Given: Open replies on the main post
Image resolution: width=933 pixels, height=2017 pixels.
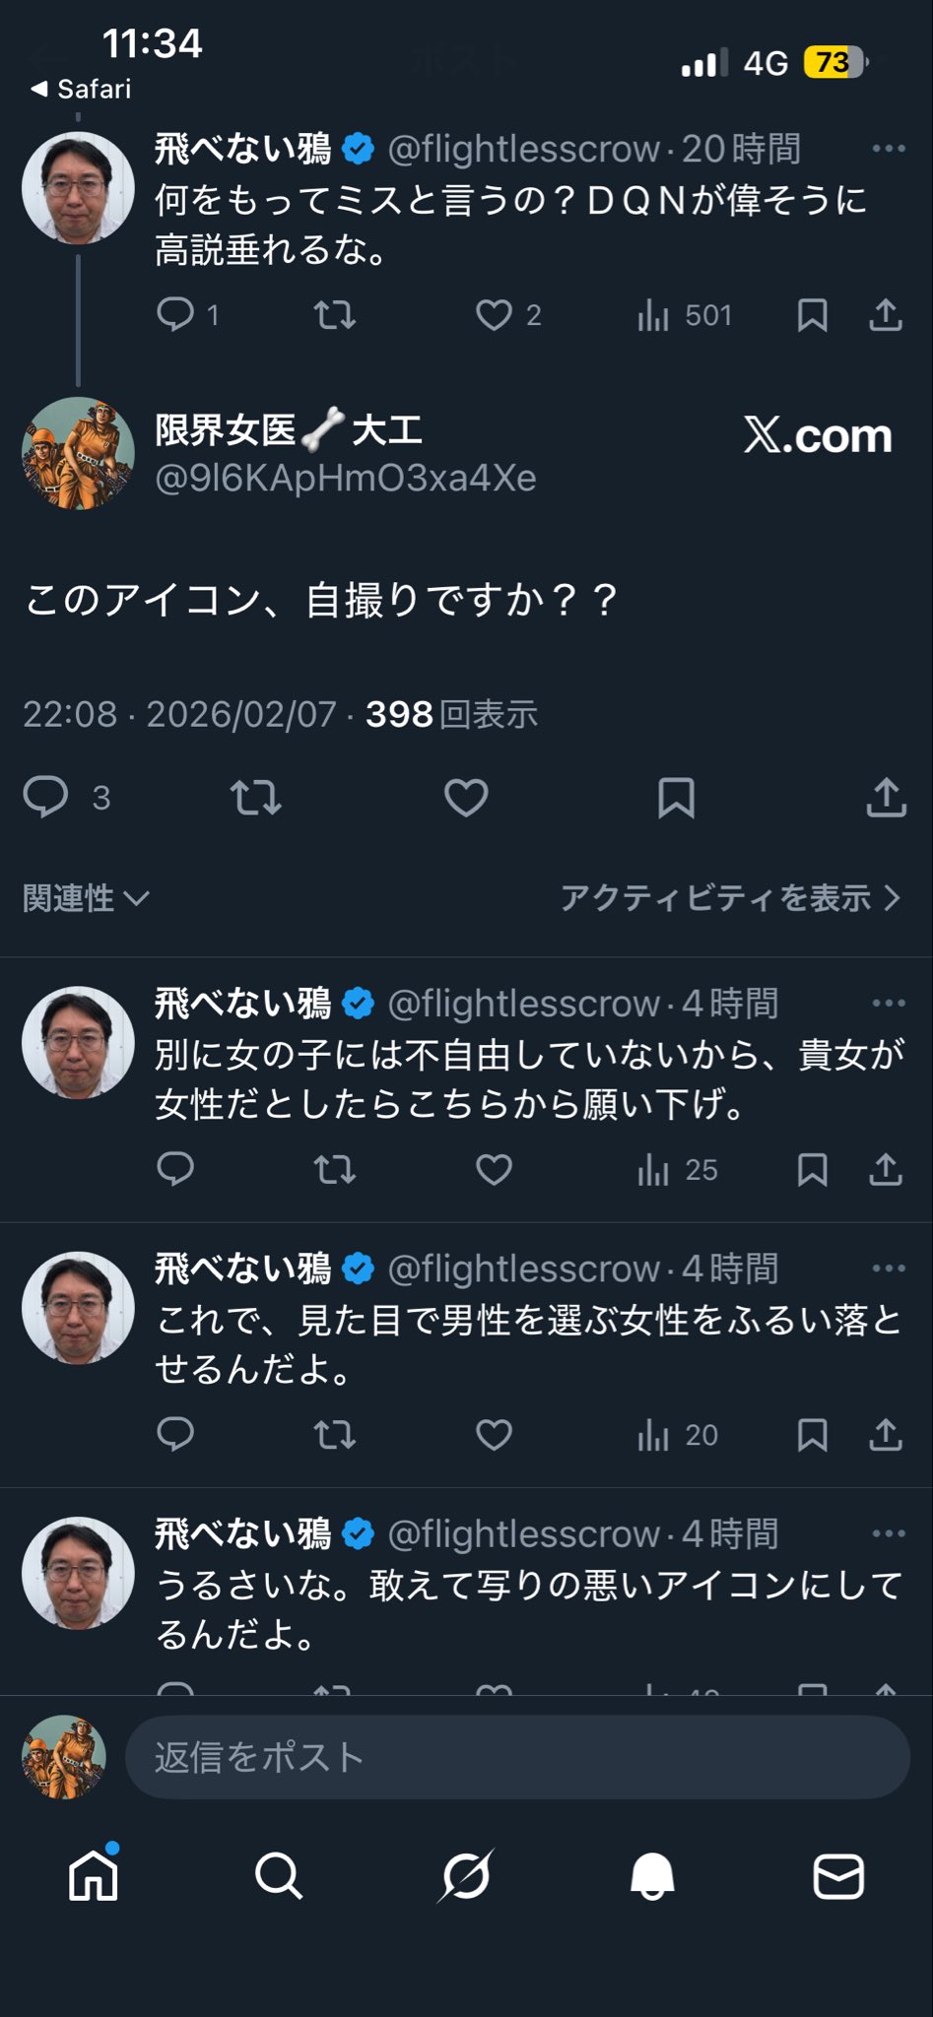Looking at the screenshot, I should 46,798.
